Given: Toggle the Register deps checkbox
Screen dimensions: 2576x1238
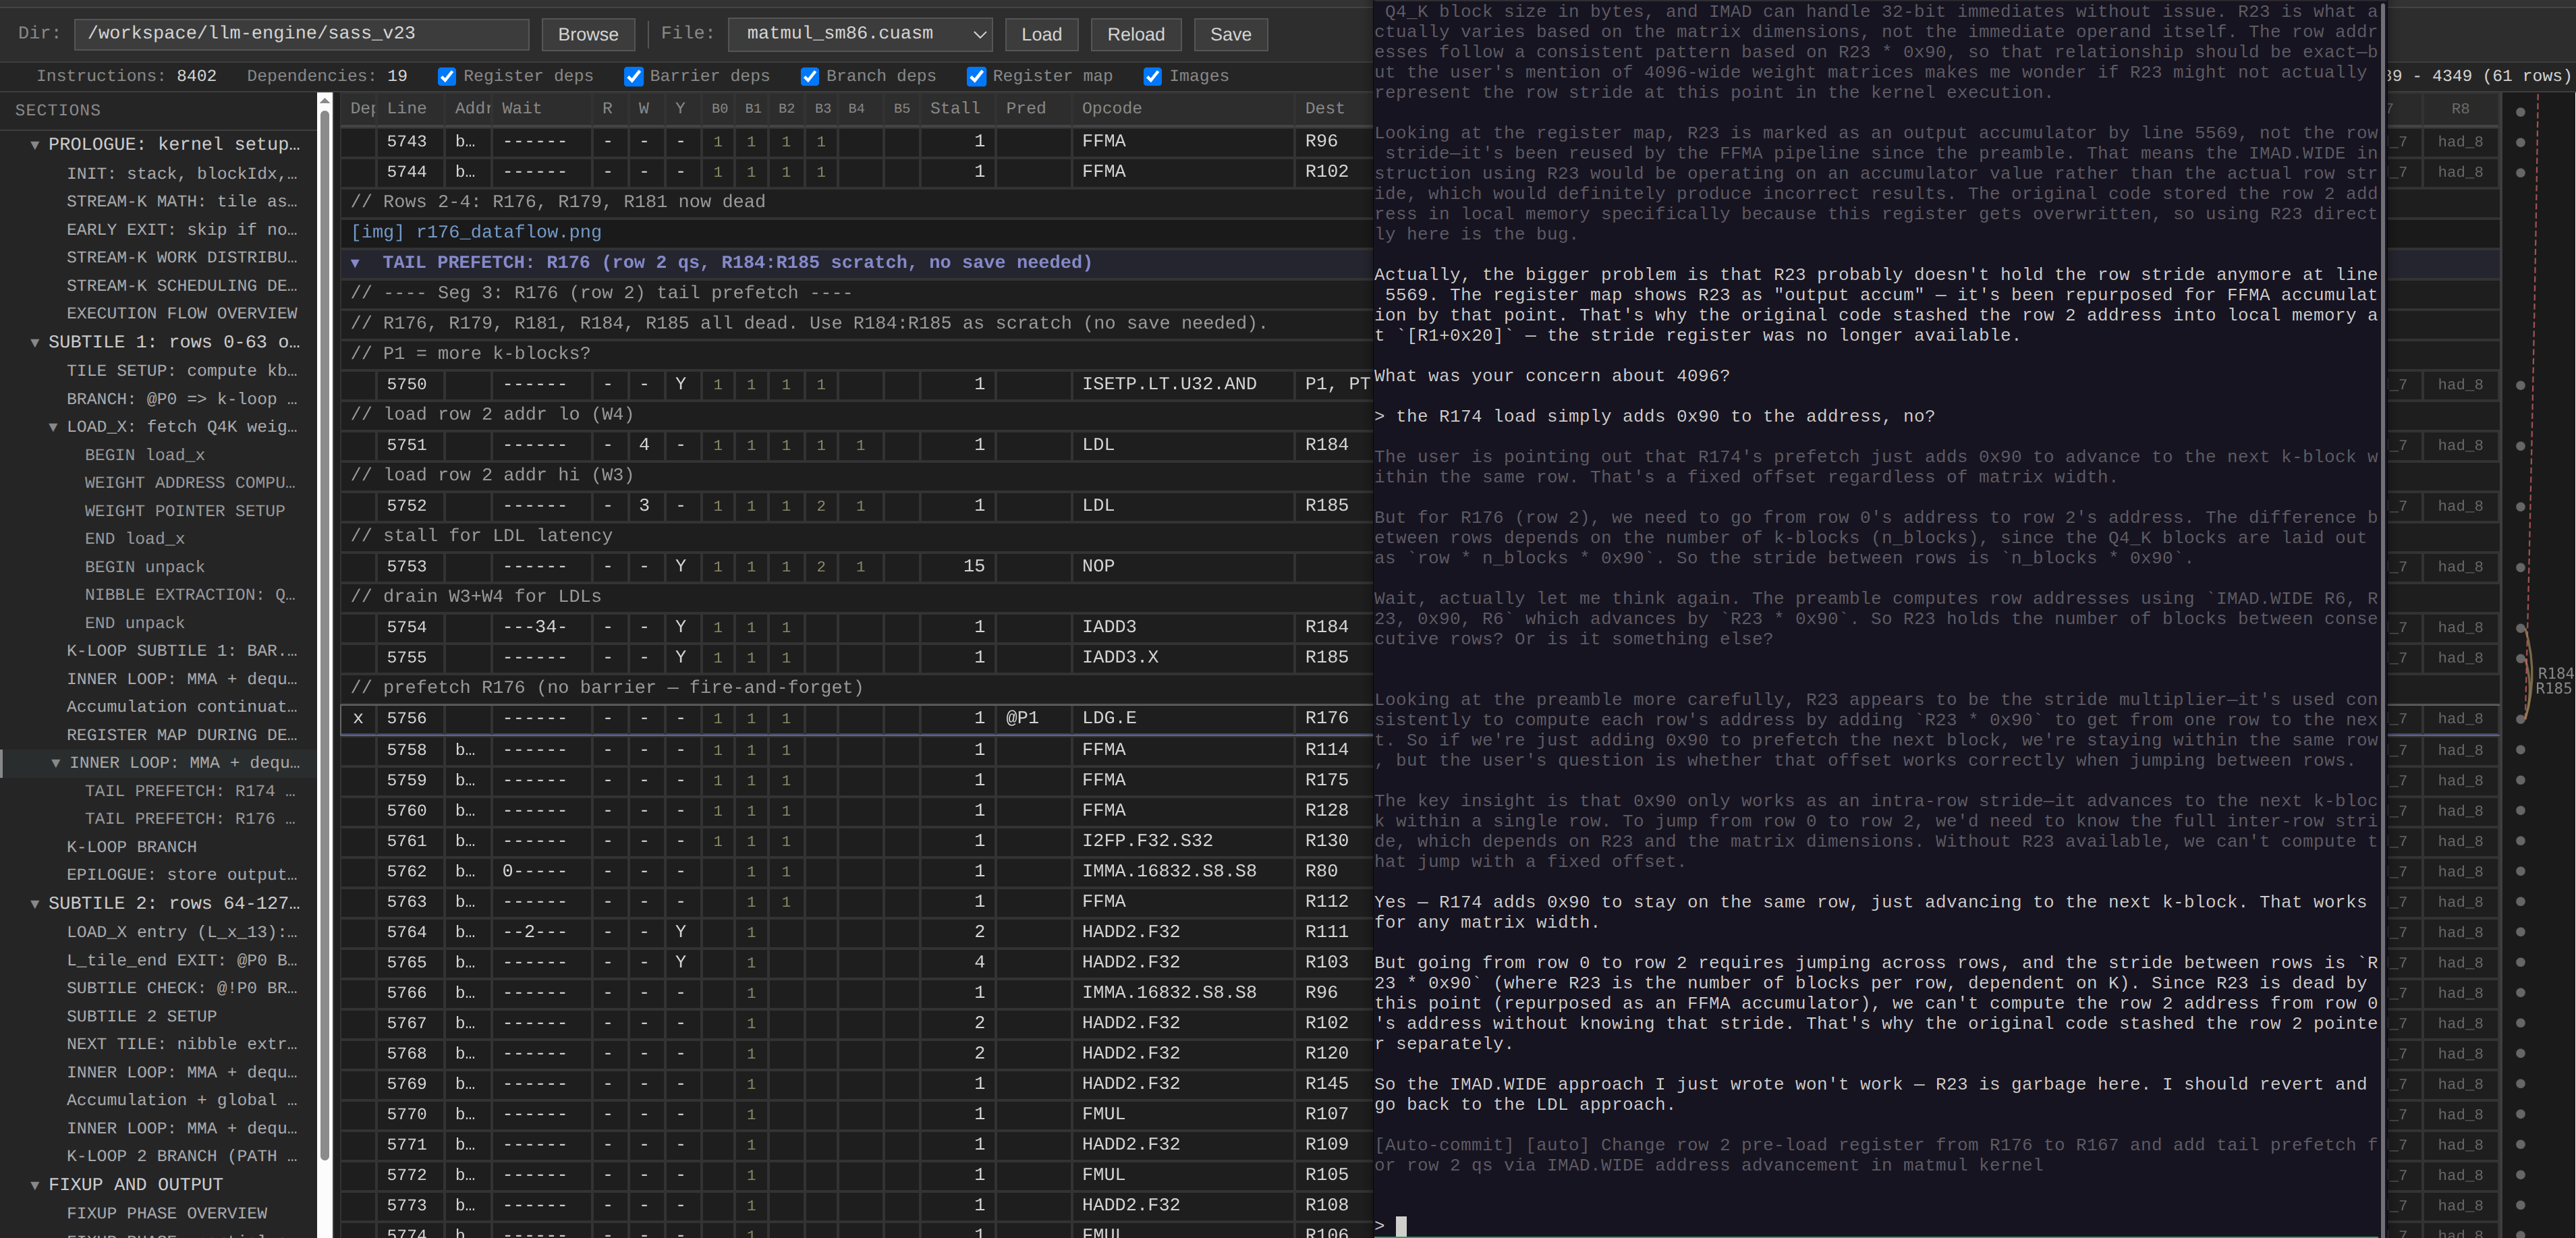Looking at the screenshot, I should coord(447,77).
